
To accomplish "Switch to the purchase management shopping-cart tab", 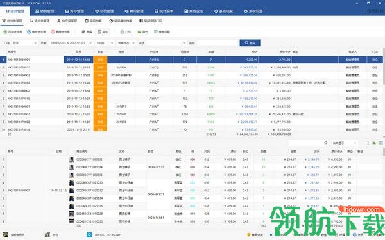I will [x=15, y=11].
